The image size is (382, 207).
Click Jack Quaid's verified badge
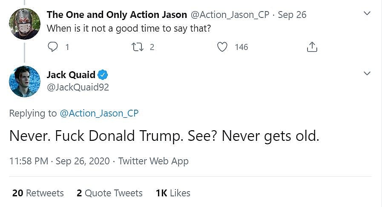point(103,75)
